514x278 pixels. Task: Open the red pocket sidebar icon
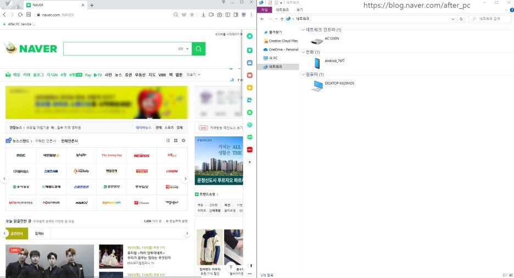tap(249, 75)
